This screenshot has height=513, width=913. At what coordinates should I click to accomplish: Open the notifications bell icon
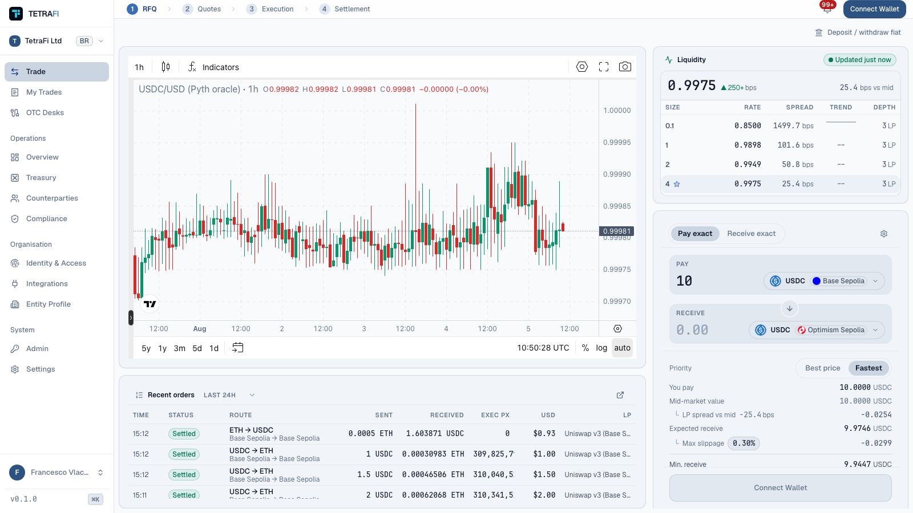coord(827,9)
